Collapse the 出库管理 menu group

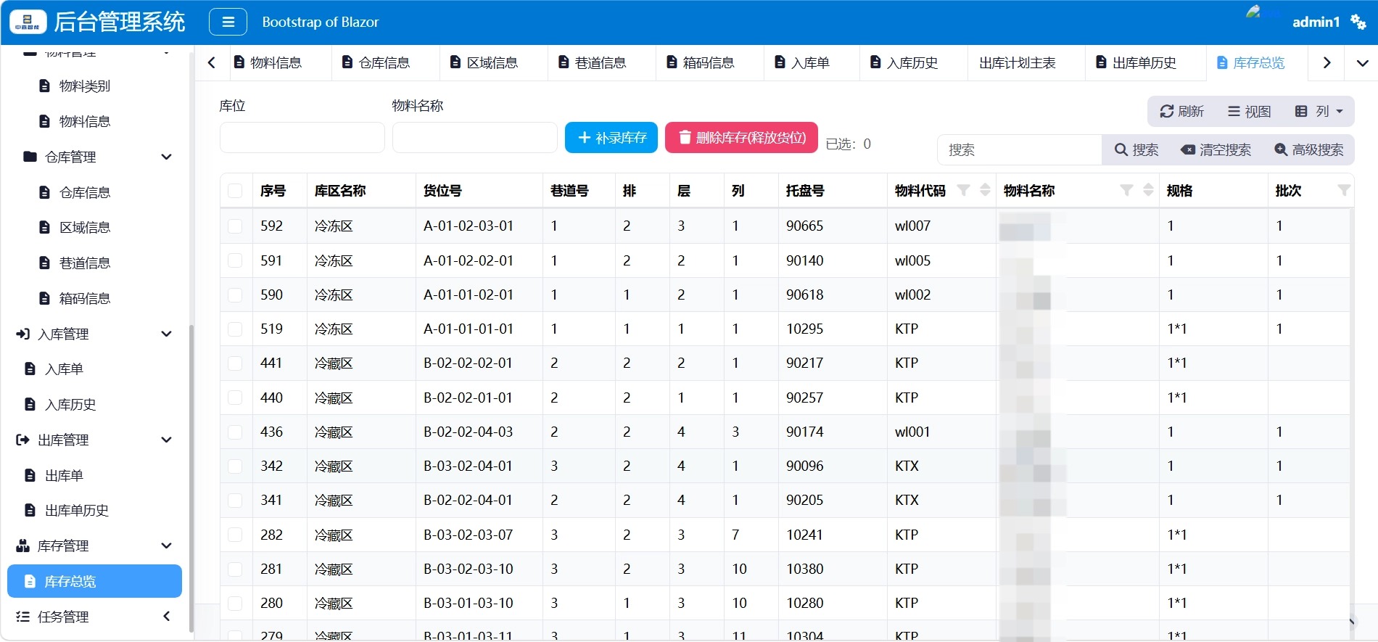tap(166, 440)
